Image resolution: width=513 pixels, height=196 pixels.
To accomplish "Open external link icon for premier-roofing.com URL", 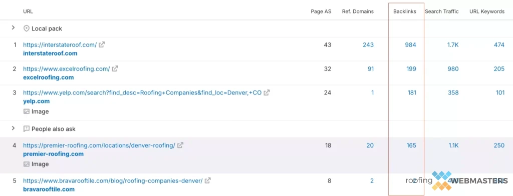I will click(180, 145).
